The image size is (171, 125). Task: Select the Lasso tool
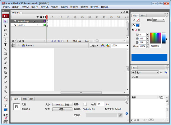pyautogui.click(x=5, y=35)
